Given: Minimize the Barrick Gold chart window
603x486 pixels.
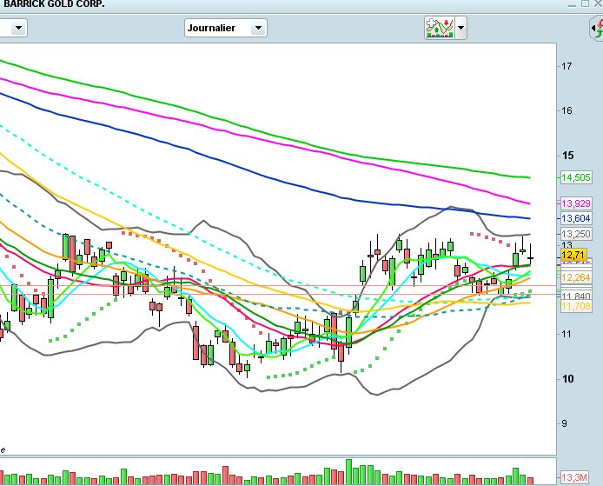Looking at the screenshot, I should [x=572, y=4].
